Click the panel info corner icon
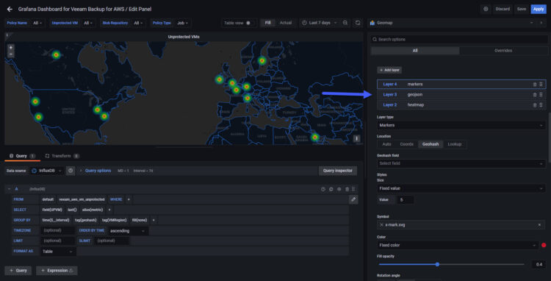This screenshot has height=281, width=551. (7, 35)
